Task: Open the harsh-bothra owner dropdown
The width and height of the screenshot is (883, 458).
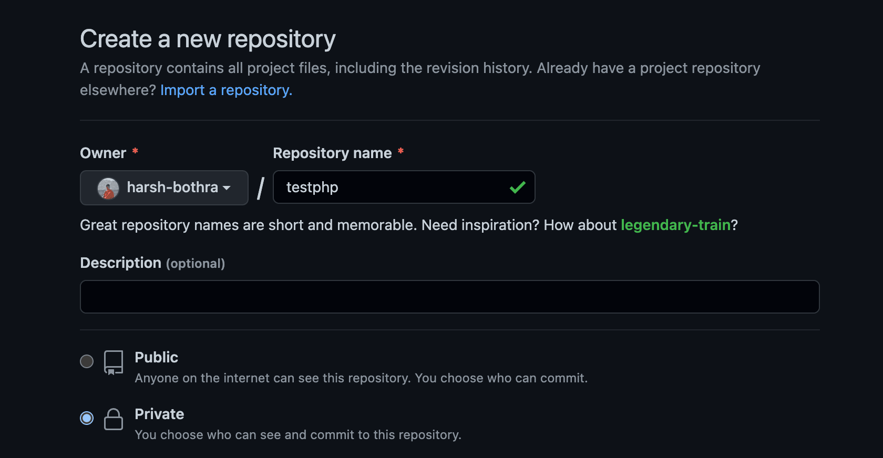Action: (164, 188)
